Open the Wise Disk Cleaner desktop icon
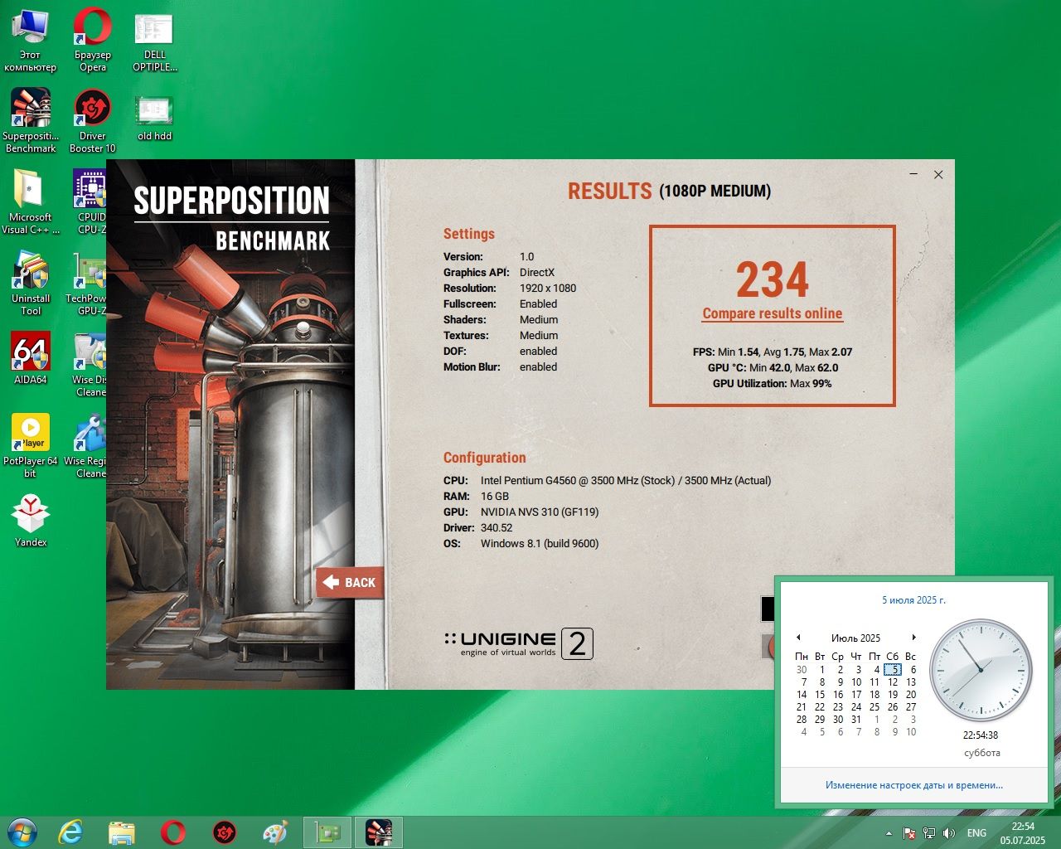Screen dimensions: 1061x849 [x=90, y=364]
